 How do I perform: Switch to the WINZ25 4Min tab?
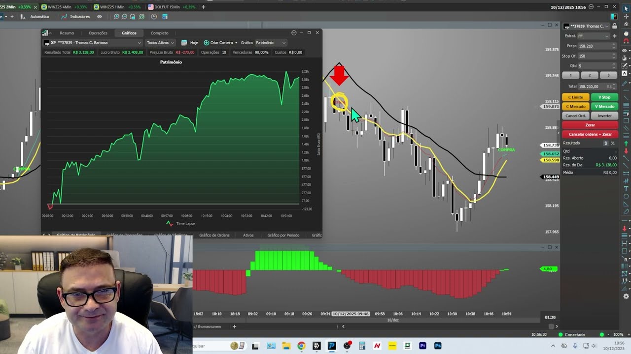pos(64,7)
